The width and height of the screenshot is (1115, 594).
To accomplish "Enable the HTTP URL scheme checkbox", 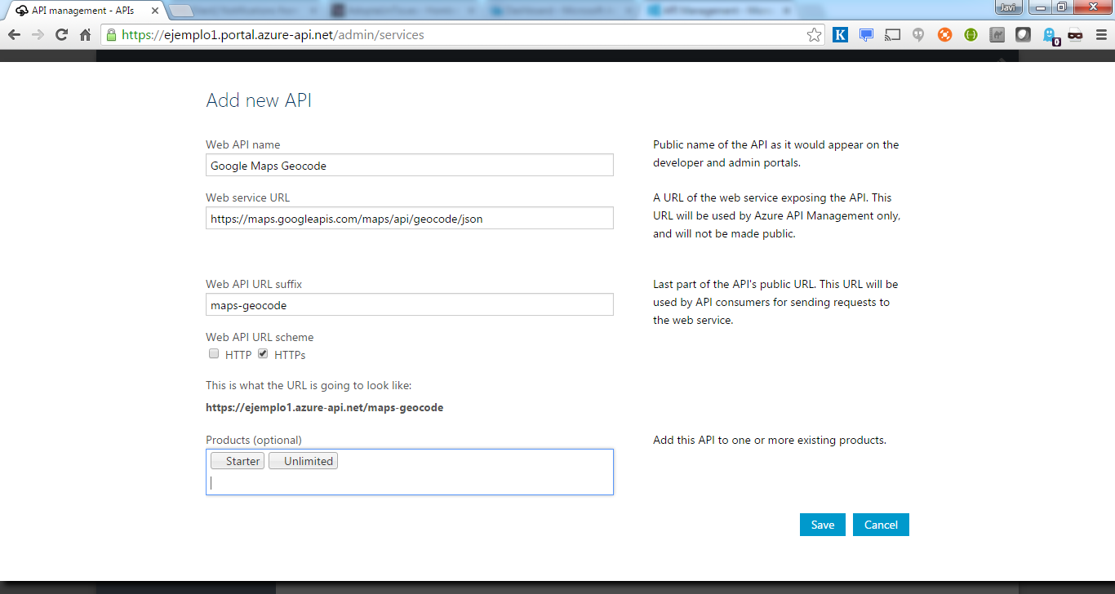I will tap(213, 352).
